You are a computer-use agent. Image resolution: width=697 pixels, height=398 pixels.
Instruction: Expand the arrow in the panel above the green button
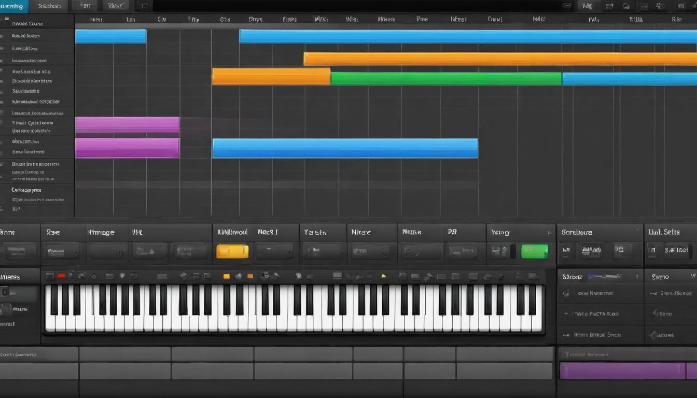coord(549,233)
